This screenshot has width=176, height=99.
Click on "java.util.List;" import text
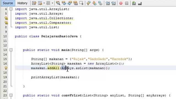[x=44, y=27]
